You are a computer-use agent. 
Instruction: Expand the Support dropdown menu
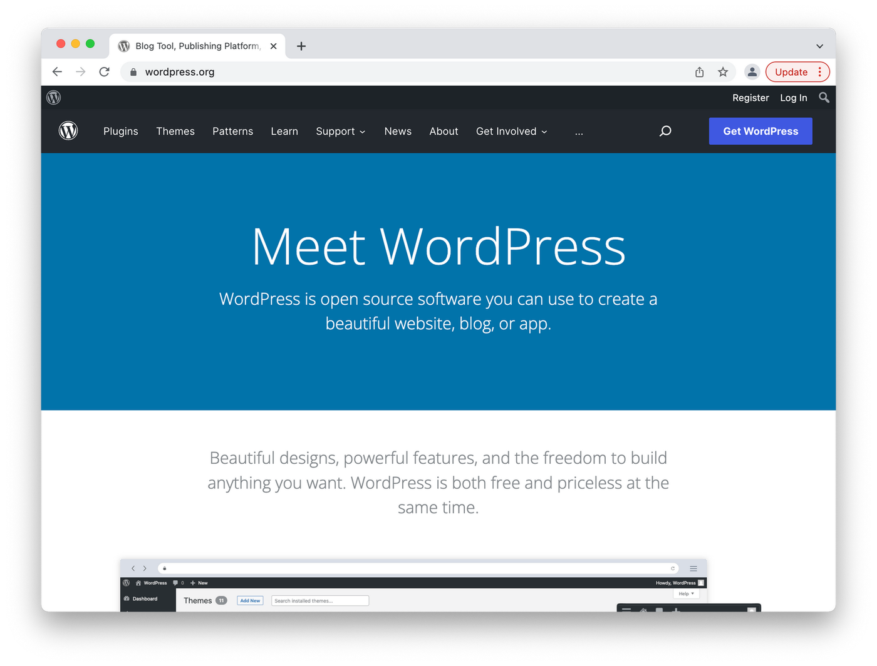pyautogui.click(x=340, y=131)
